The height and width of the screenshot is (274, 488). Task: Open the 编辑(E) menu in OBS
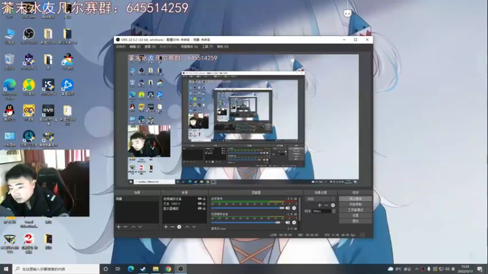pos(135,47)
